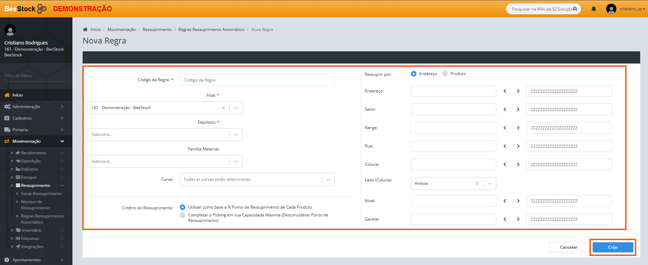Click the Criar button
Viewport: 648px width, 265px height.
(x=613, y=247)
